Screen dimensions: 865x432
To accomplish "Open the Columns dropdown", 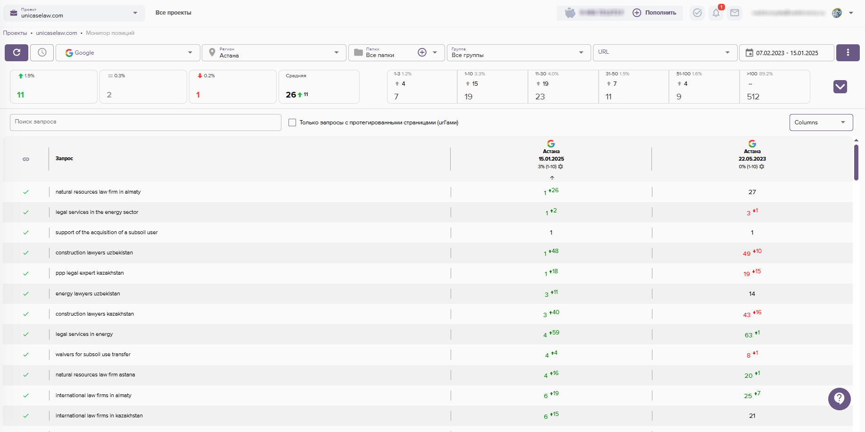I will click(821, 122).
